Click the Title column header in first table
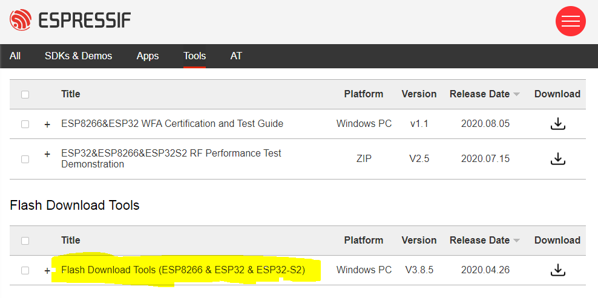 click(71, 94)
